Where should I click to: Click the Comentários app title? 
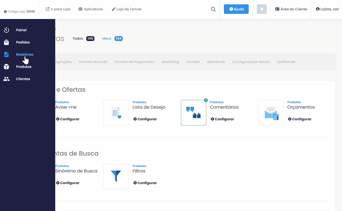pos(224,107)
